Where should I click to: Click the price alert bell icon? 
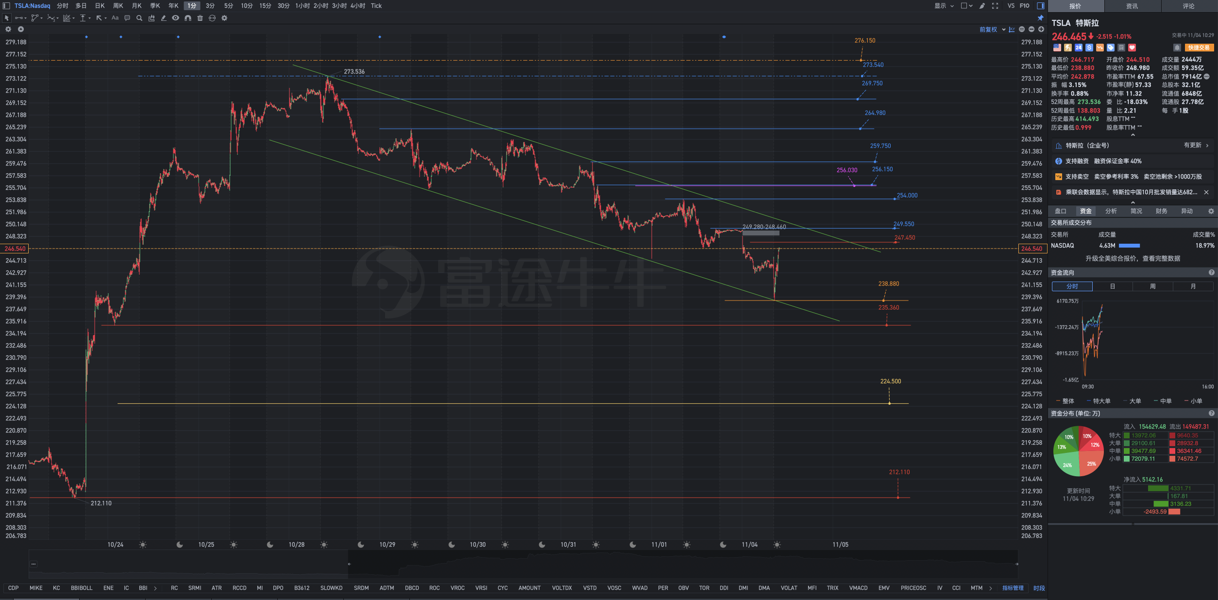(1177, 48)
